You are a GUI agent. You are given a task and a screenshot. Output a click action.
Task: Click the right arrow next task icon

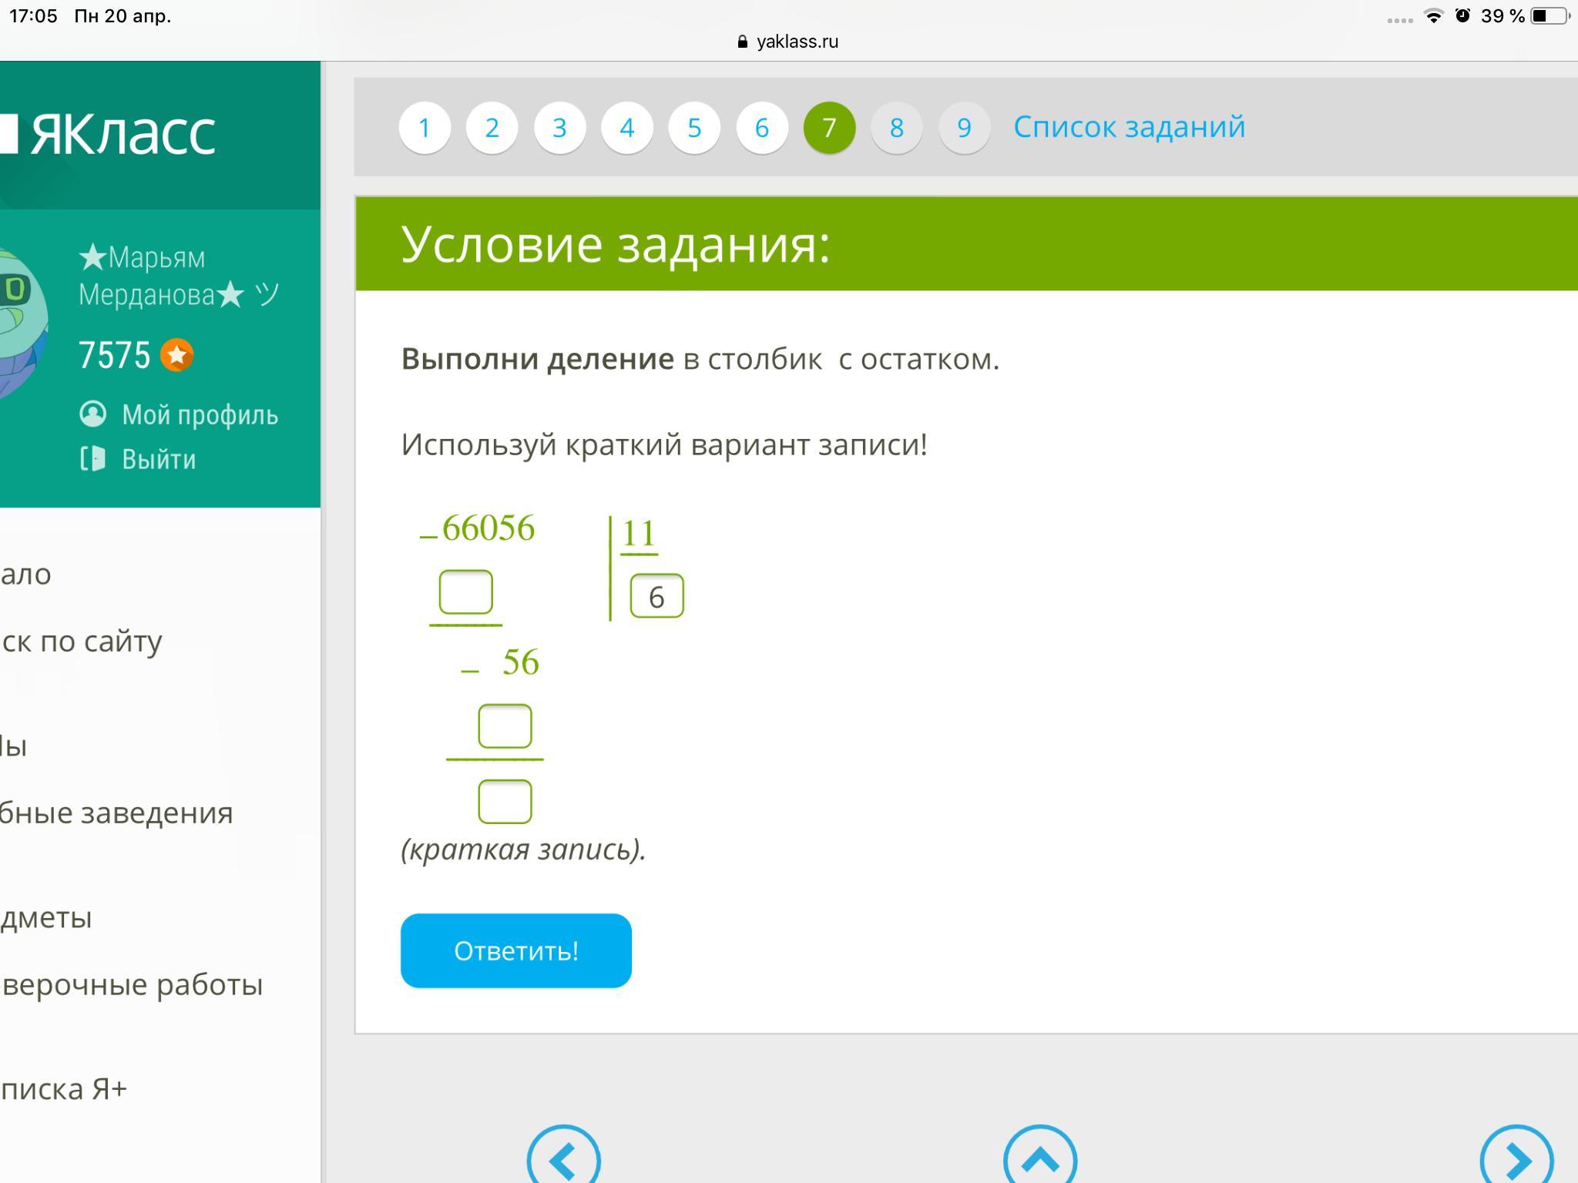pos(1516,1159)
